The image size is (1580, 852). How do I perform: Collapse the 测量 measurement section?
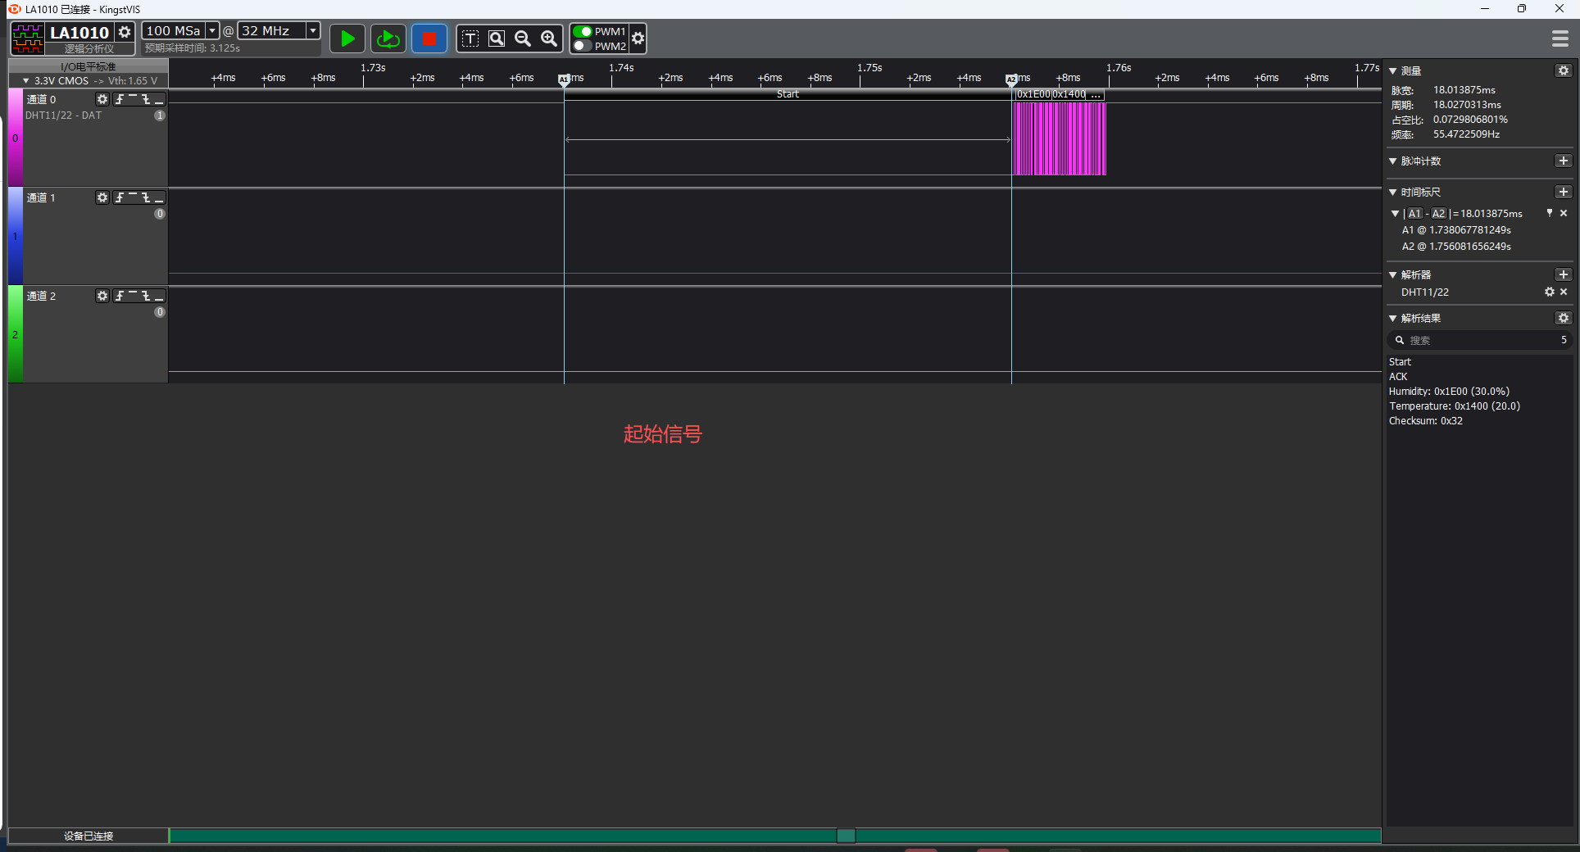click(x=1393, y=71)
